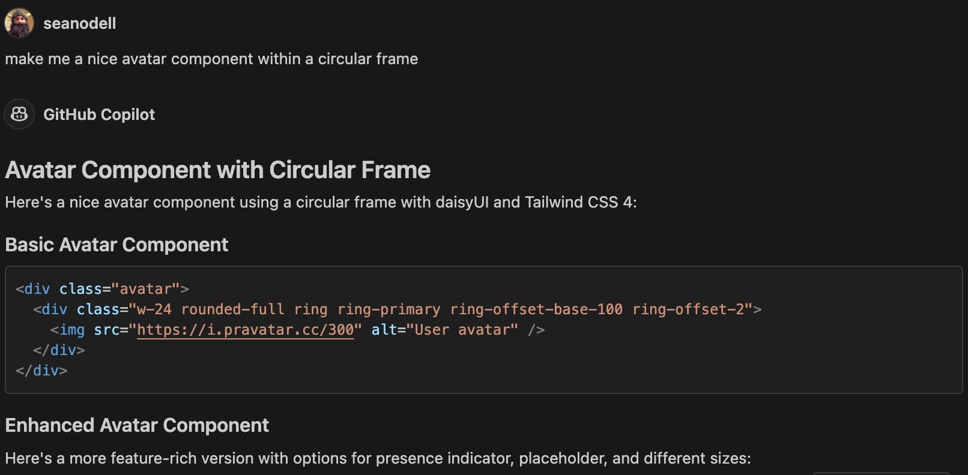Open the seanodell username link
Viewport: 968px width, 475px height.
79,23
